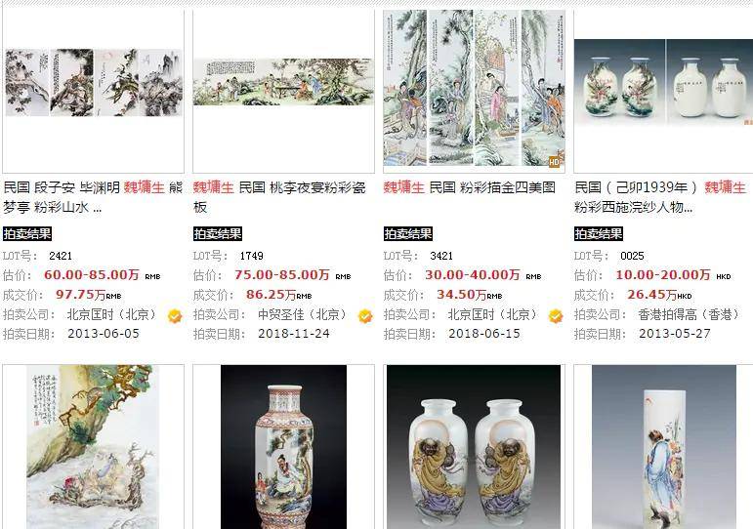This screenshot has width=753, height=529.
Task: Open title link 民国 段子安 毕渊明 魏墉生
Action: pyautogui.click(x=93, y=197)
